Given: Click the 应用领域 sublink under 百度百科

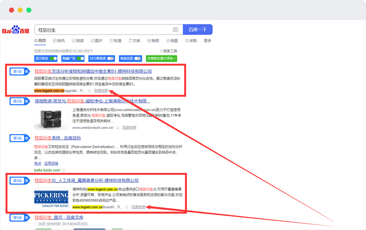Looking at the screenshot, I should 51,163.
